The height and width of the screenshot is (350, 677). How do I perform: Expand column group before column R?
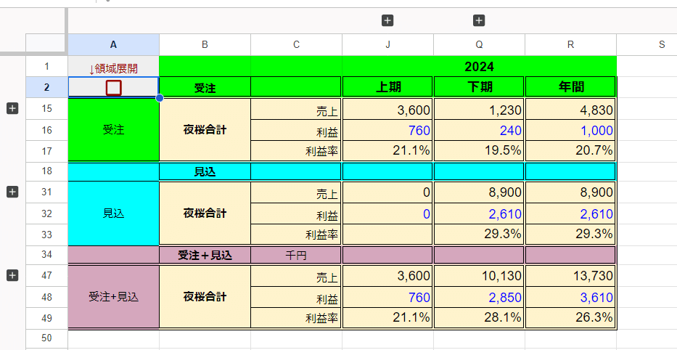pos(479,20)
